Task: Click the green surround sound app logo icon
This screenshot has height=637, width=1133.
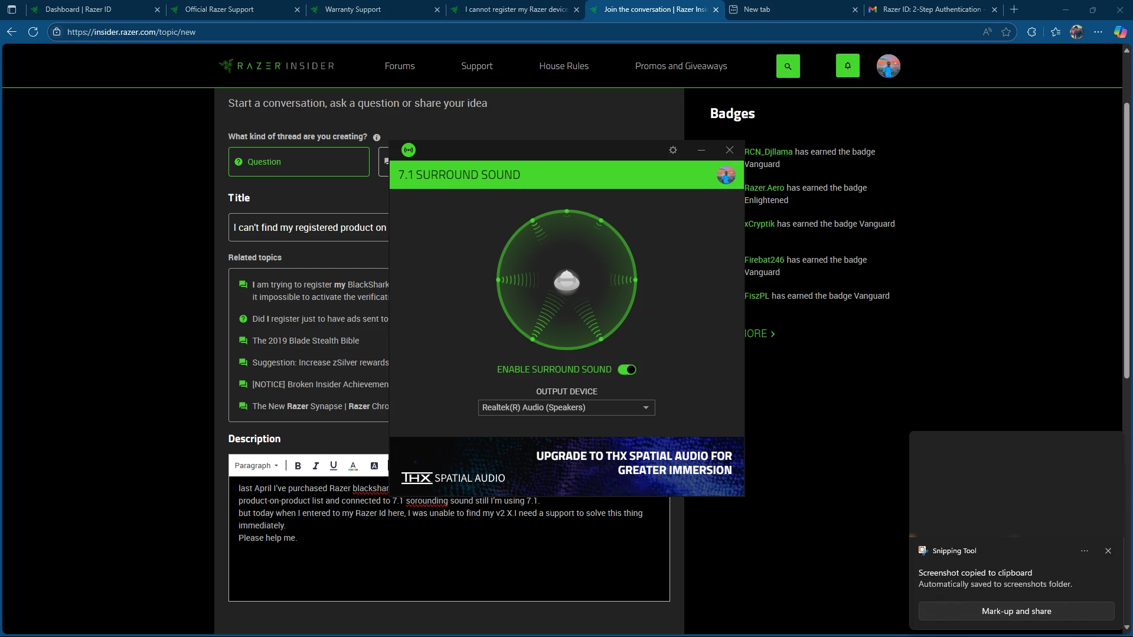Action: pos(409,150)
